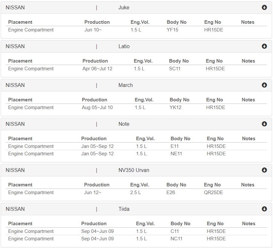Screen dimensions: 273x248
Task: Click the QR25DE engine number cell
Action: pyautogui.click(x=213, y=192)
